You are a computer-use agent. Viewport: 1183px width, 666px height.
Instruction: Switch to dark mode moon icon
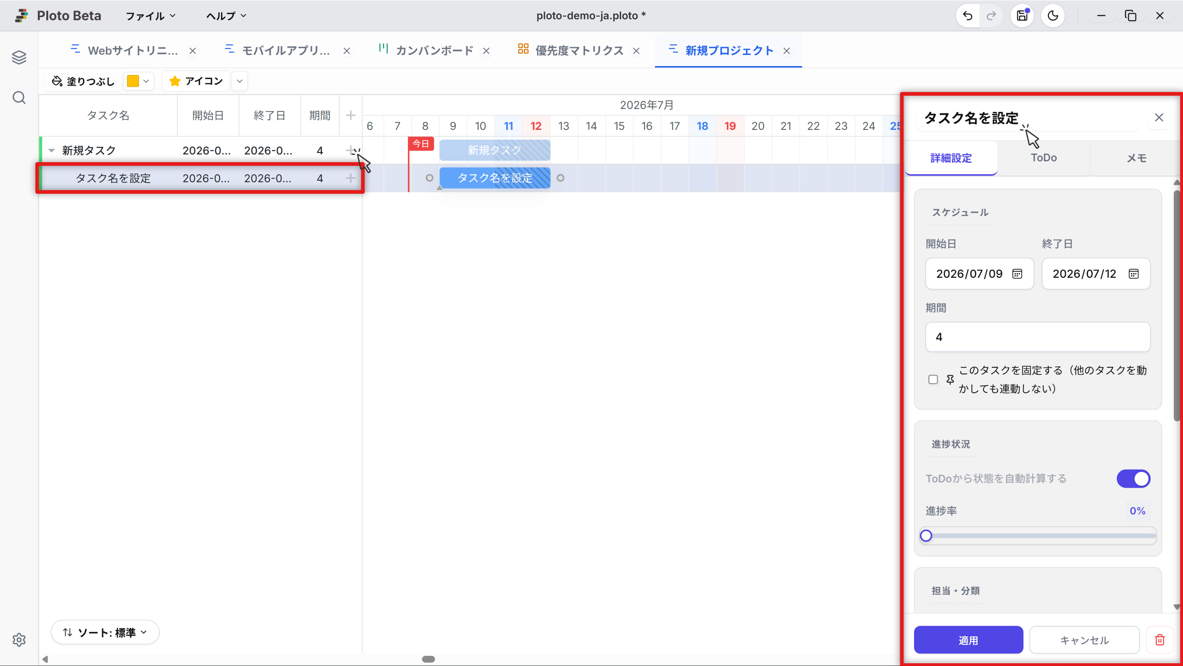[1053, 16]
